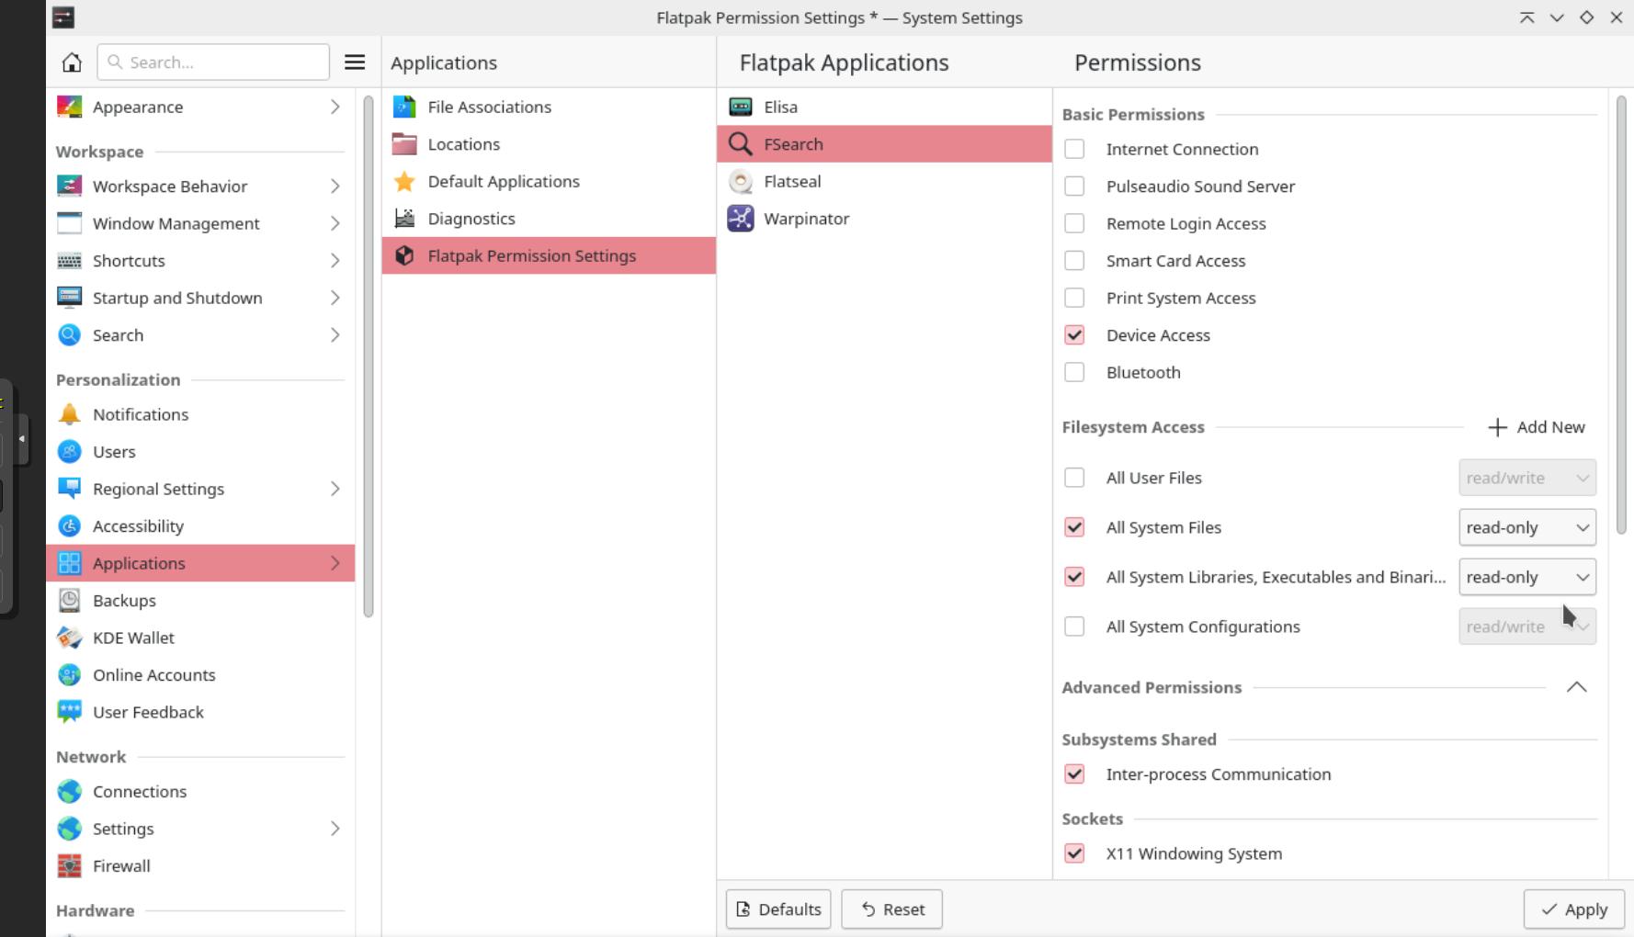Click the Flatseal cup icon
Image resolution: width=1634 pixels, height=937 pixels.
coord(740,181)
